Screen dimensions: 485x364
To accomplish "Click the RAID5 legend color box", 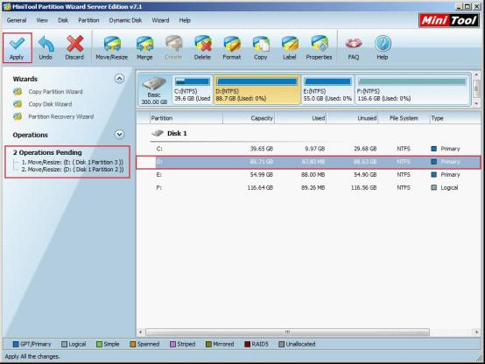I will pyautogui.click(x=248, y=344).
